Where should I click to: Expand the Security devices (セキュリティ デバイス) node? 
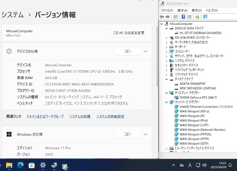[167, 66]
